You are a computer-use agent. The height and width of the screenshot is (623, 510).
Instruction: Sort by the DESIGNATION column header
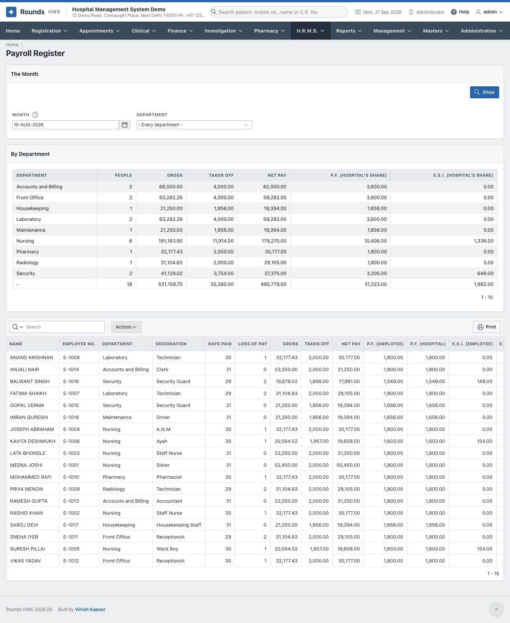click(x=171, y=344)
